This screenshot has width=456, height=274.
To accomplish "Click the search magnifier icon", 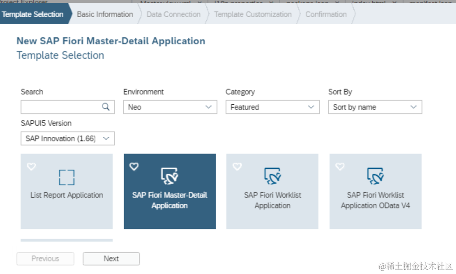I will (106, 107).
